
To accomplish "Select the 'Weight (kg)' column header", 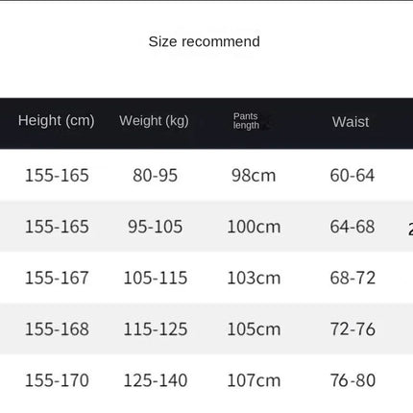I will click(154, 121).
